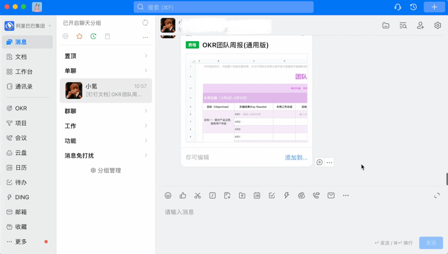The image size is (448, 254).
Task: Open 邮箱 mailbox in the sidebar
Action: [27, 212]
